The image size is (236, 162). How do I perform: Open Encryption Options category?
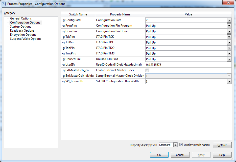(x=23, y=35)
